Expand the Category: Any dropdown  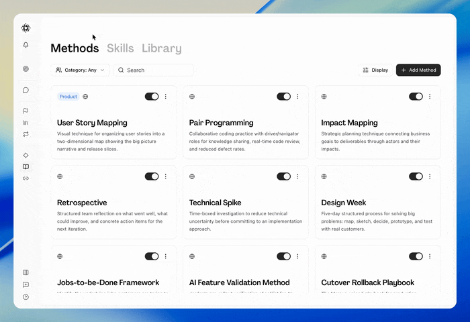point(80,70)
